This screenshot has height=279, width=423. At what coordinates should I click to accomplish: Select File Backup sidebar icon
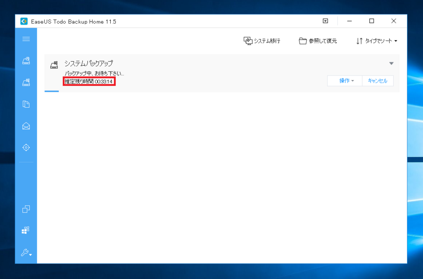(26, 104)
